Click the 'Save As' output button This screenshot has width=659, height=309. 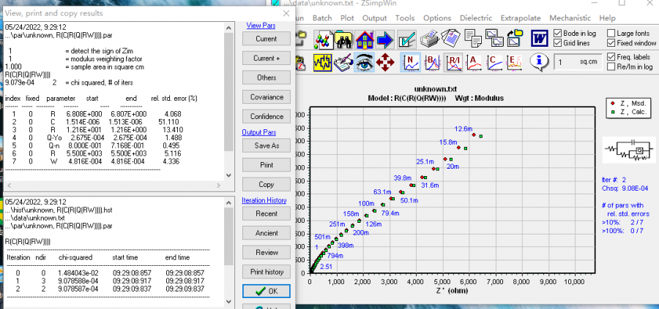[x=267, y=145]
